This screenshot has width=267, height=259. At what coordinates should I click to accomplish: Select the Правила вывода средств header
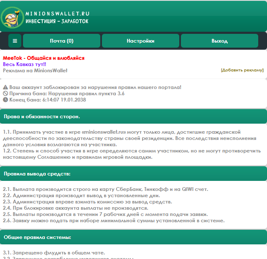coord(37,173)
